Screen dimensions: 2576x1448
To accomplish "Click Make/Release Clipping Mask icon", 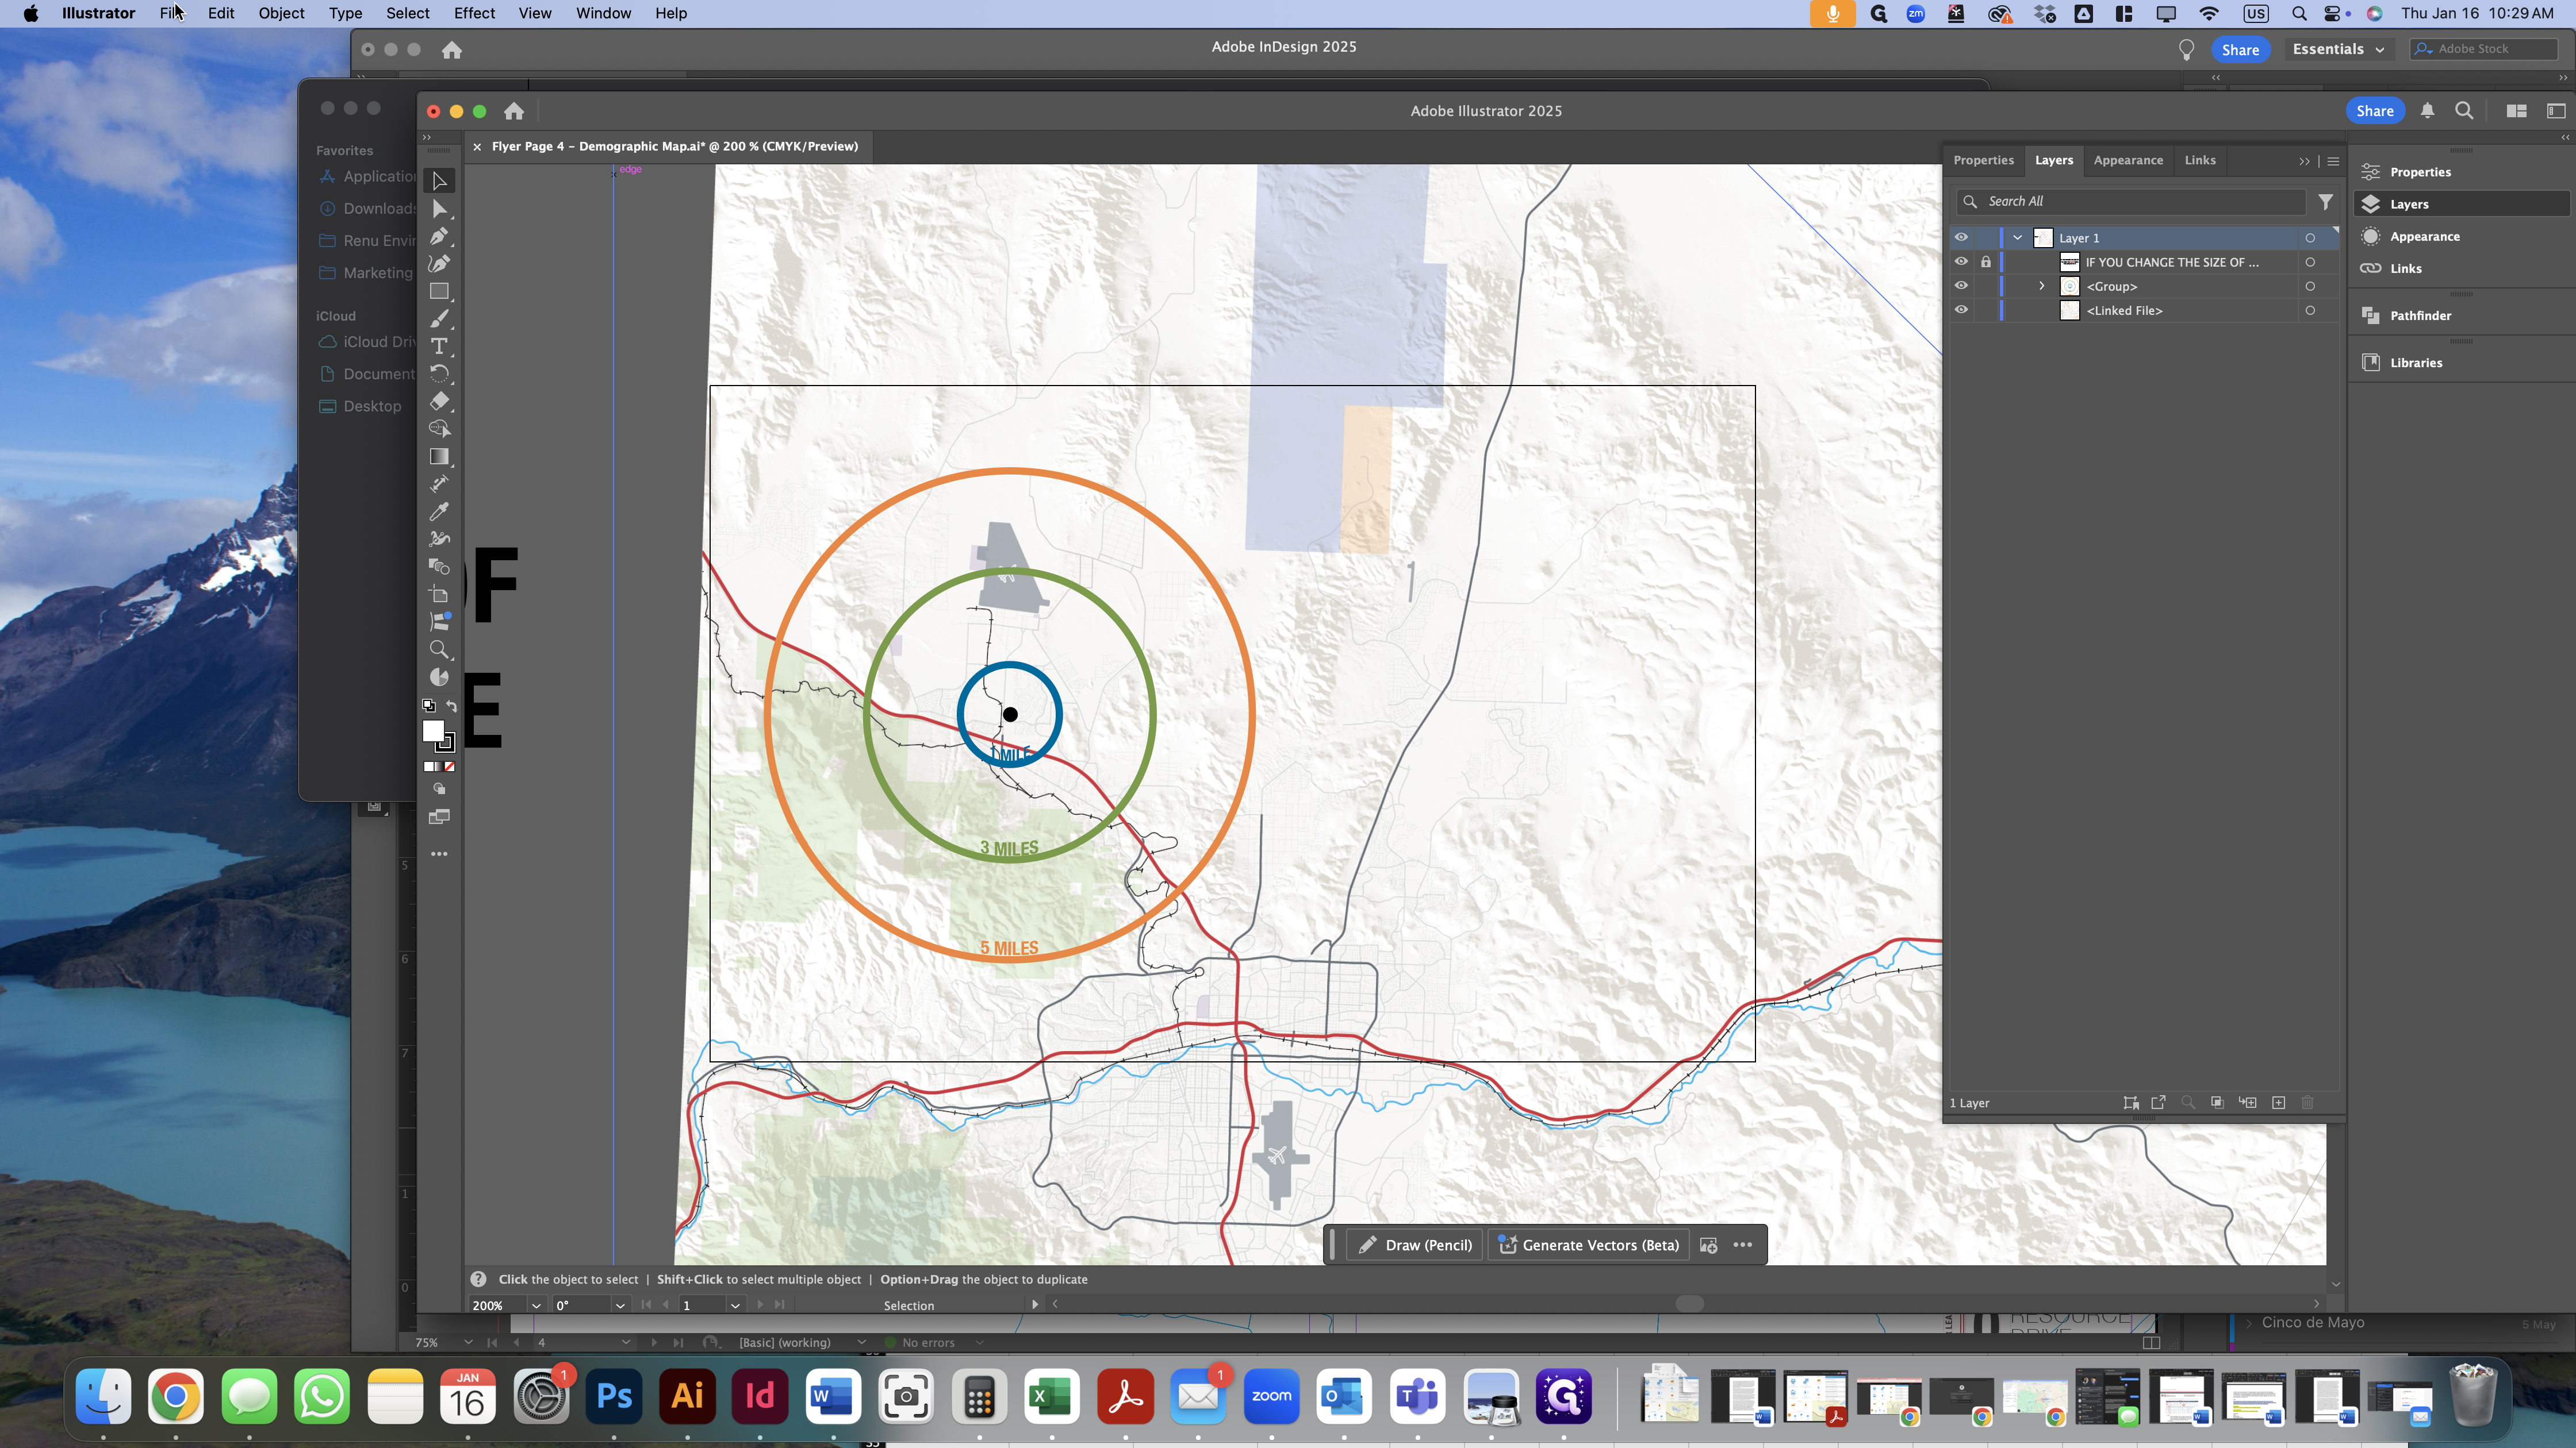I will [x=2217, y=1102].
